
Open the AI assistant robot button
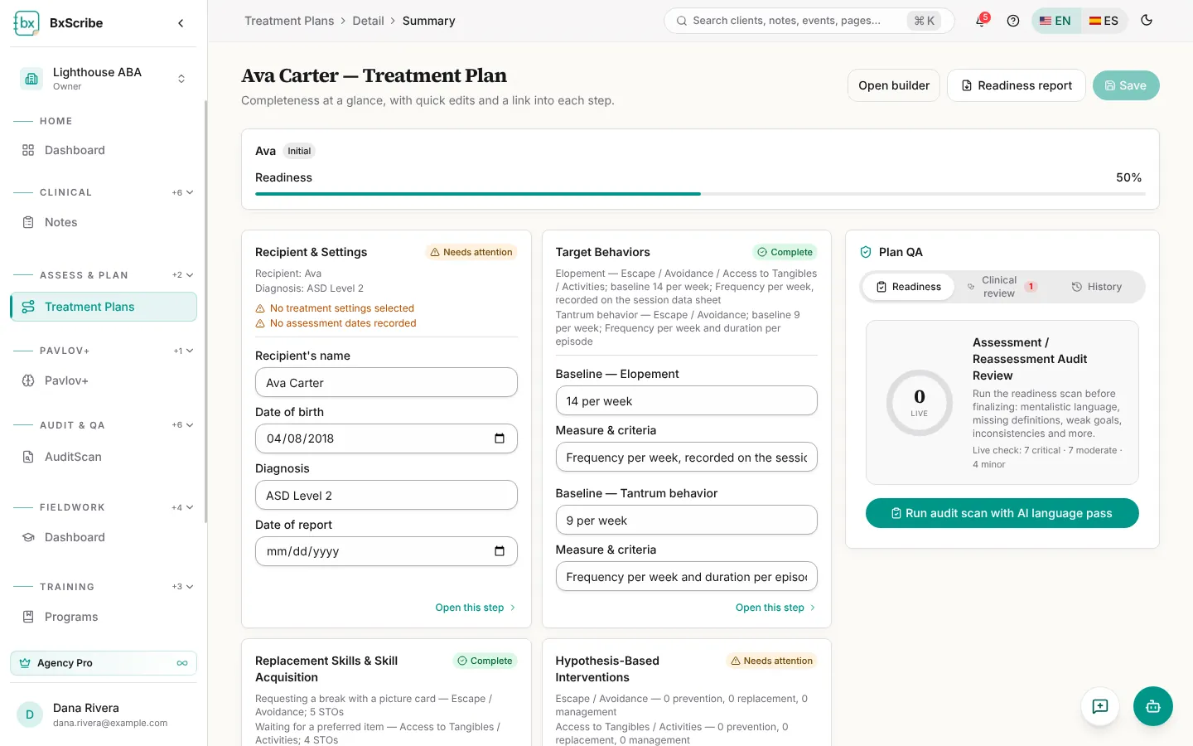tap(1153, 706)
